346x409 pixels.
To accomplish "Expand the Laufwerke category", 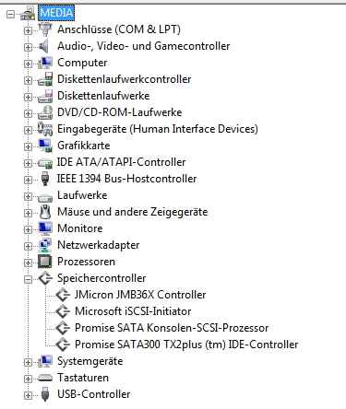I will [x=28, y=196].
